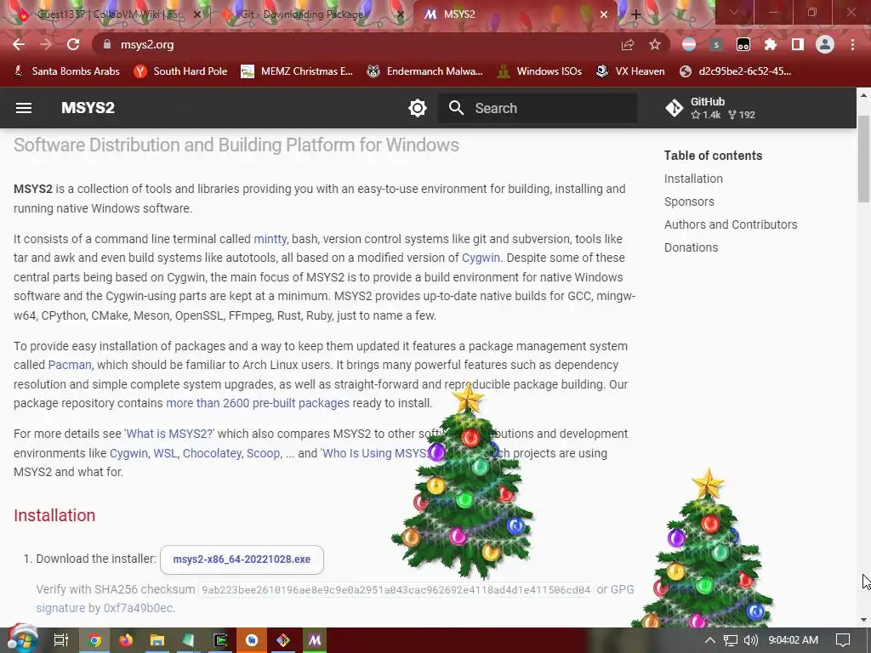This screenshot has height=653, width=871.
Task: Open the volume speaker tray icon
Action: point(750,640)
